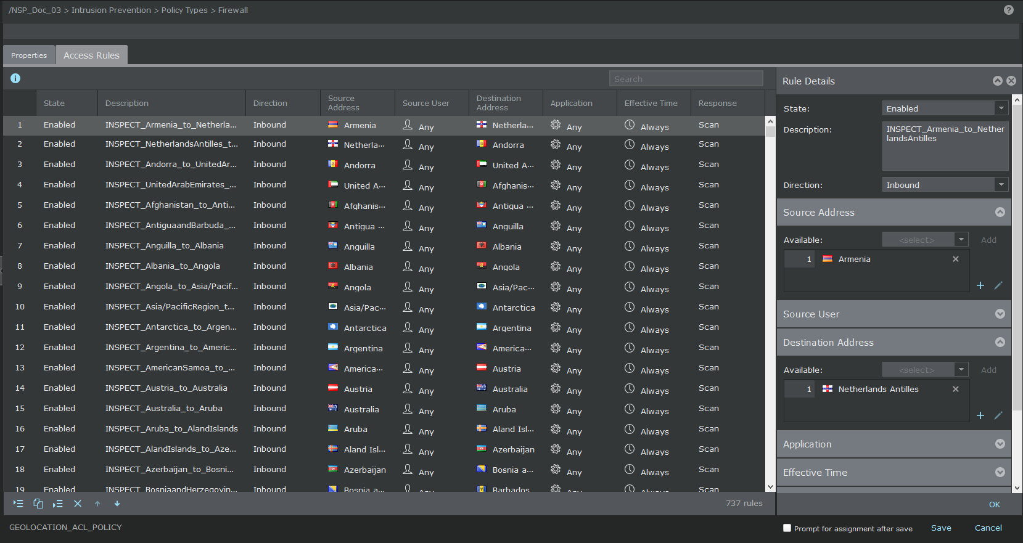Click OK in Rule Details panel
This screenshot has height=543, width=1023.
click(995, 504)
